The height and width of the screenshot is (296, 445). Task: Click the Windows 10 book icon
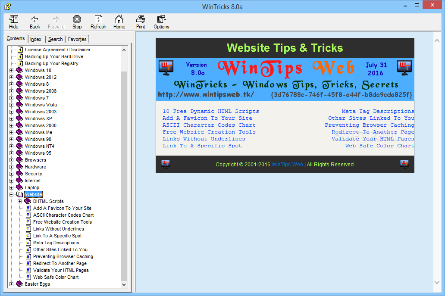pos(19,70)
